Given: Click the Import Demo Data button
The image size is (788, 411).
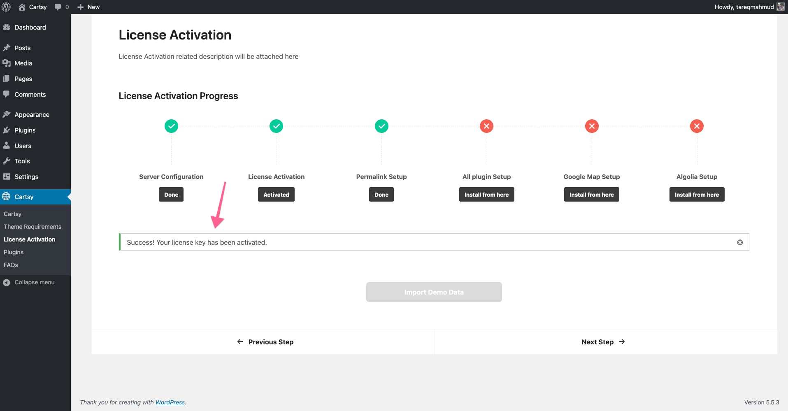Looking at the screenshot, I should 434,292.
